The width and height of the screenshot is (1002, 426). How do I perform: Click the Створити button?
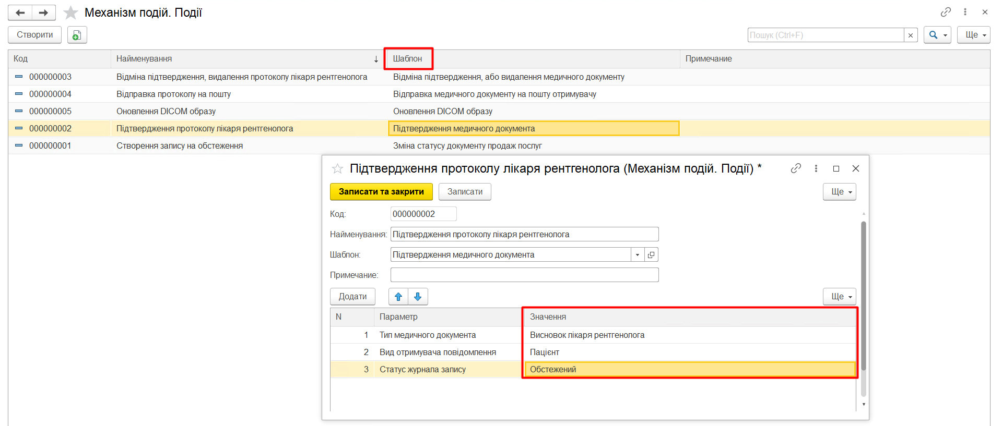tap(34, 35)
